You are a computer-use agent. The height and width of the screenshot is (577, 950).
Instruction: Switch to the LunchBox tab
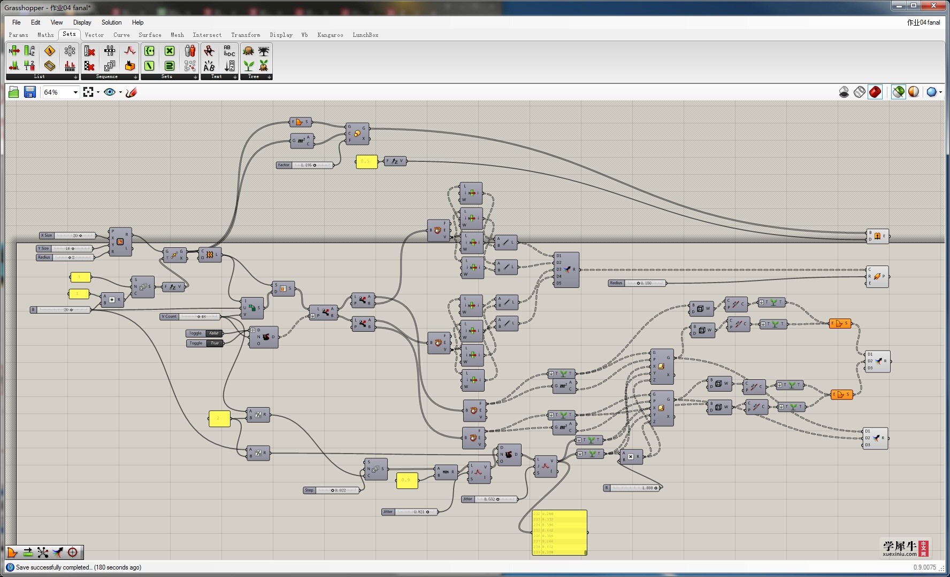coord(365,35)
